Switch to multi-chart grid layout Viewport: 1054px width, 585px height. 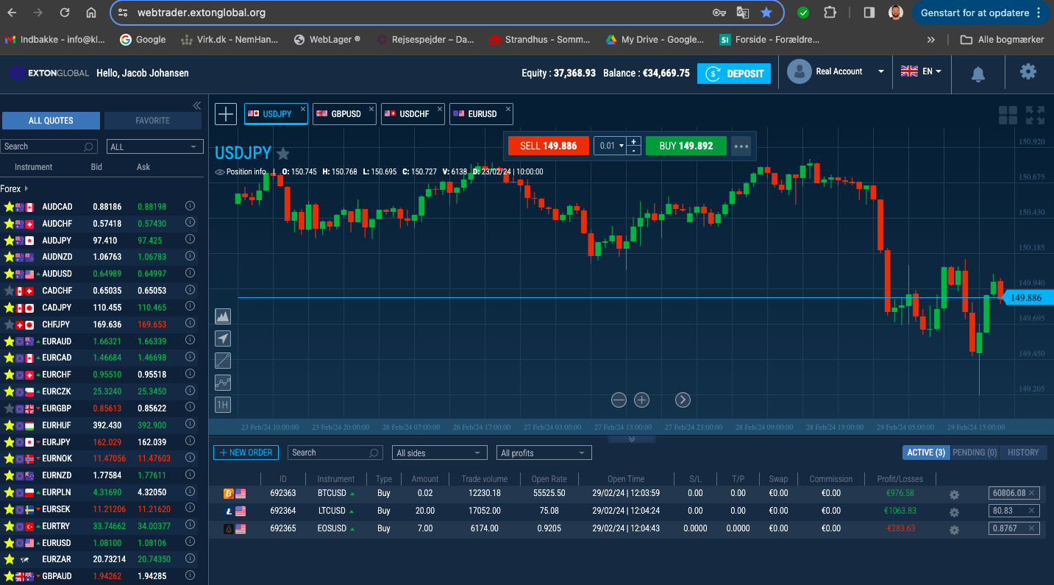[x=1008, y=115]
